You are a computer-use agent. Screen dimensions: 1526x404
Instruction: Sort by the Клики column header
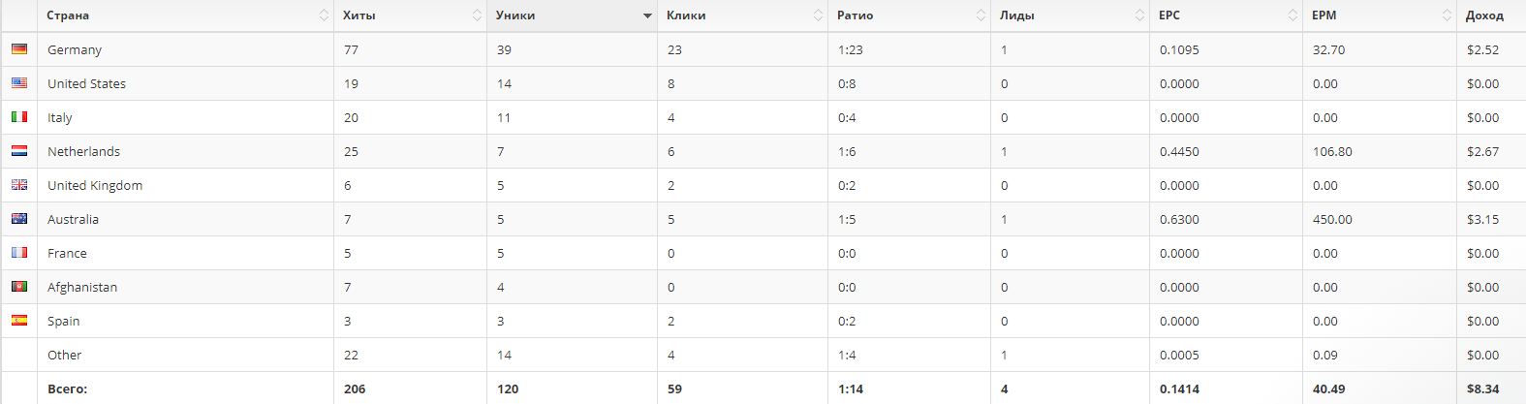coord(686,16)
